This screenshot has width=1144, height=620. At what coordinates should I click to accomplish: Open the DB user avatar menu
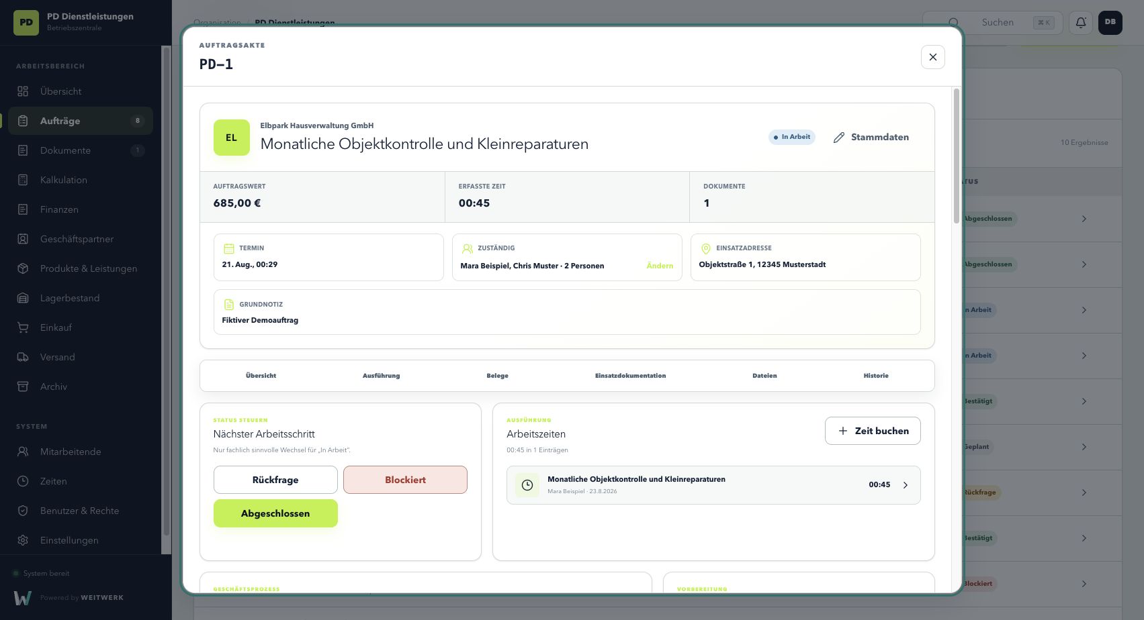tap(1110, 22)
